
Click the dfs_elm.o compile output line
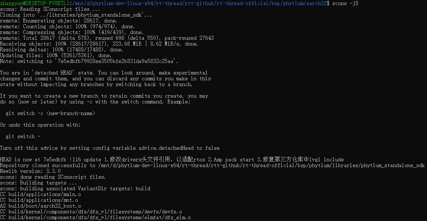coord(95,217)
